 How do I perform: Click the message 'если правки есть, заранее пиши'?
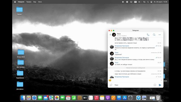coord(126,43)
